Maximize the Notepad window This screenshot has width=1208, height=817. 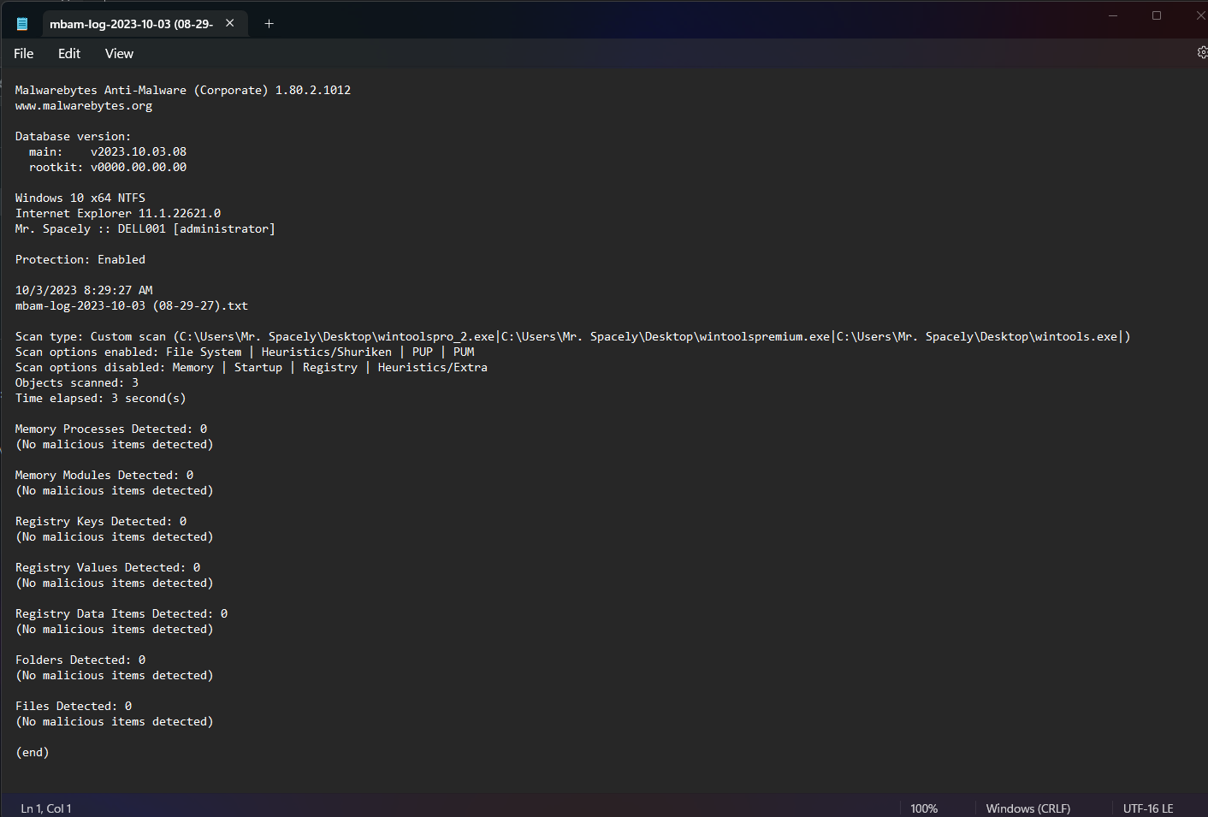pos(1157,15)
